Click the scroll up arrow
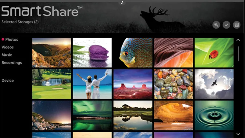Viewport: 245px width, 138px height. point(238,40)
